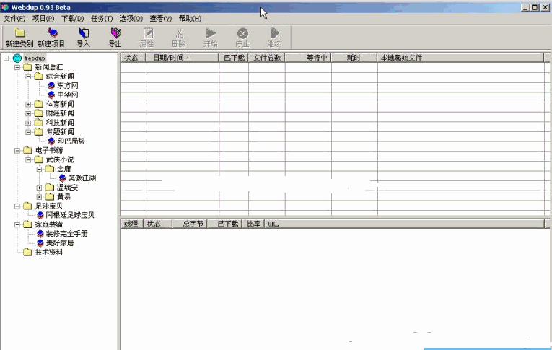Select the 东方网 project in tree
The height and width of the screenshot is (350, 552).
[68, 85]
